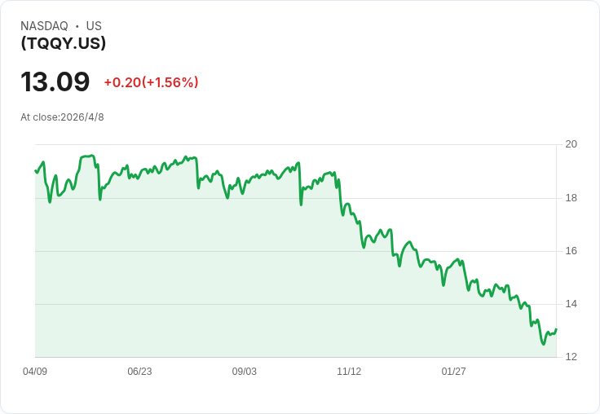Click the NASDAQ exchange label

click(44, 26)
